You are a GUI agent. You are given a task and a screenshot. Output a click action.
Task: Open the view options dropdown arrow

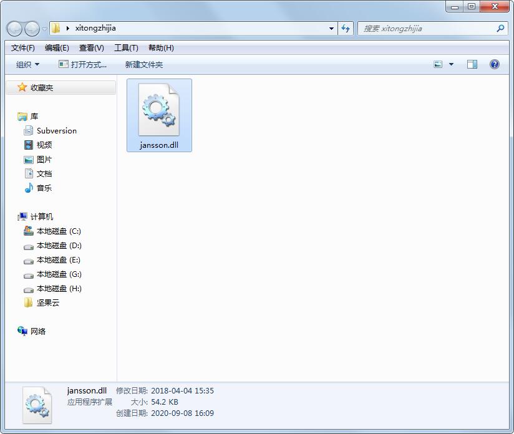[452, 64]
